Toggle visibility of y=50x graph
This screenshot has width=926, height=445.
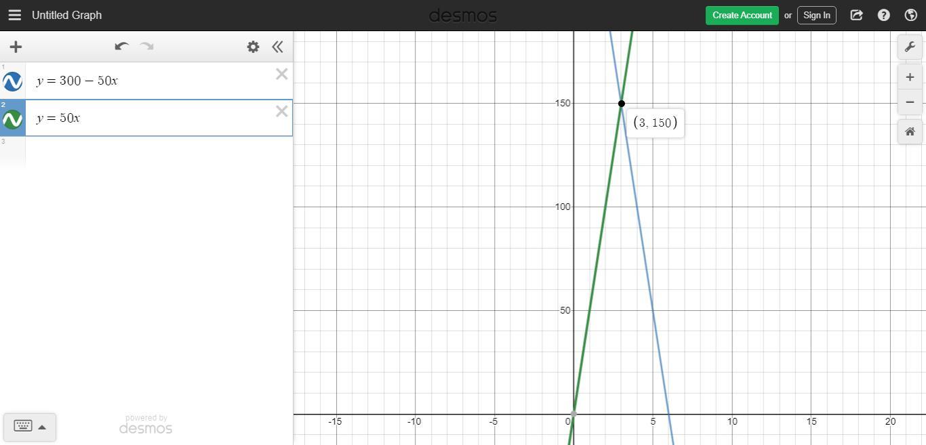click(12, 120)
